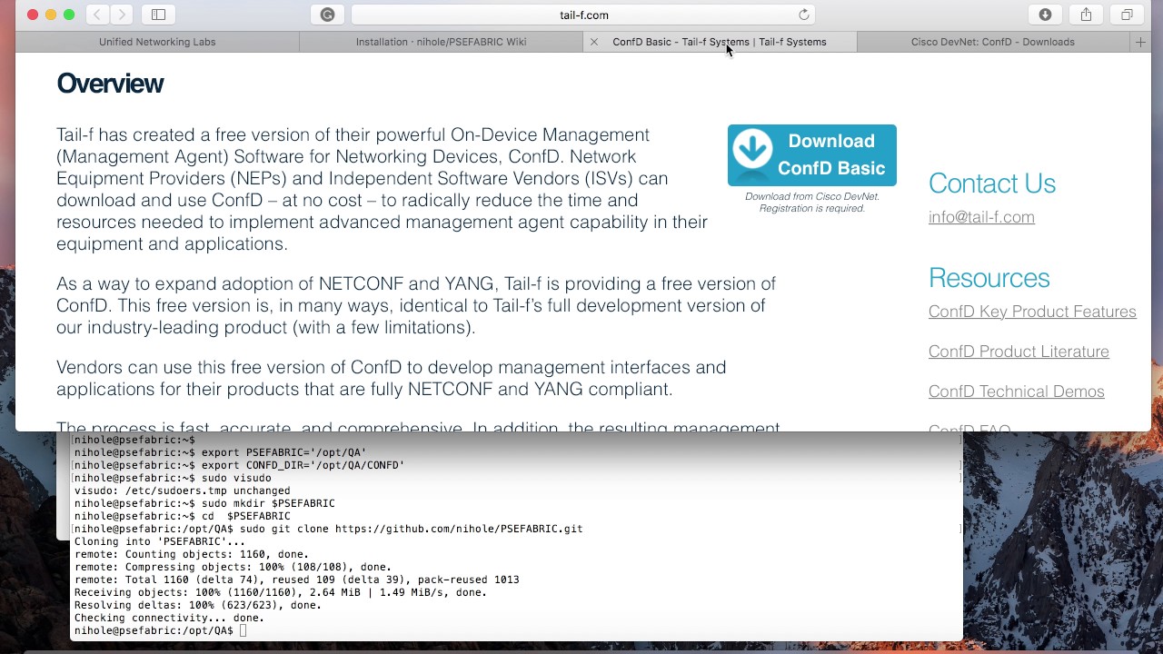The width and height of the screenshot is (1163, 654).
Task: Reload the page with the refresh icon
Action: (803, 15)
